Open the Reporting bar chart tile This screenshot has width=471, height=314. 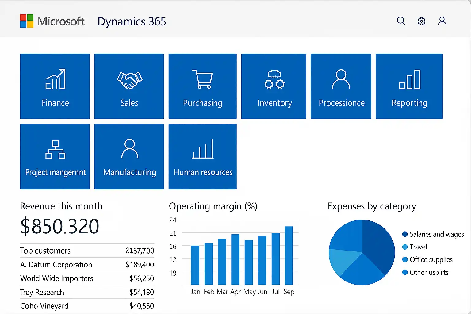[x=409, y=86]
